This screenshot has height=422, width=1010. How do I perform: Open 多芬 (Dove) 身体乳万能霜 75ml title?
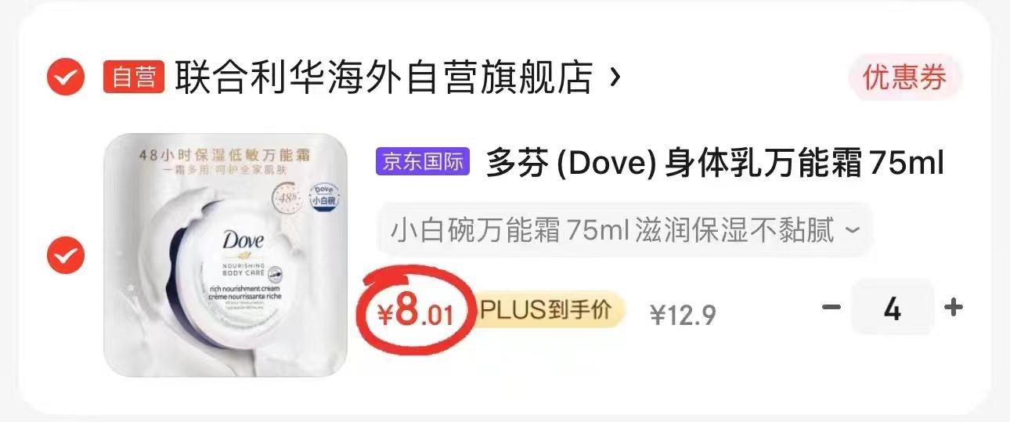coord(715,163)
